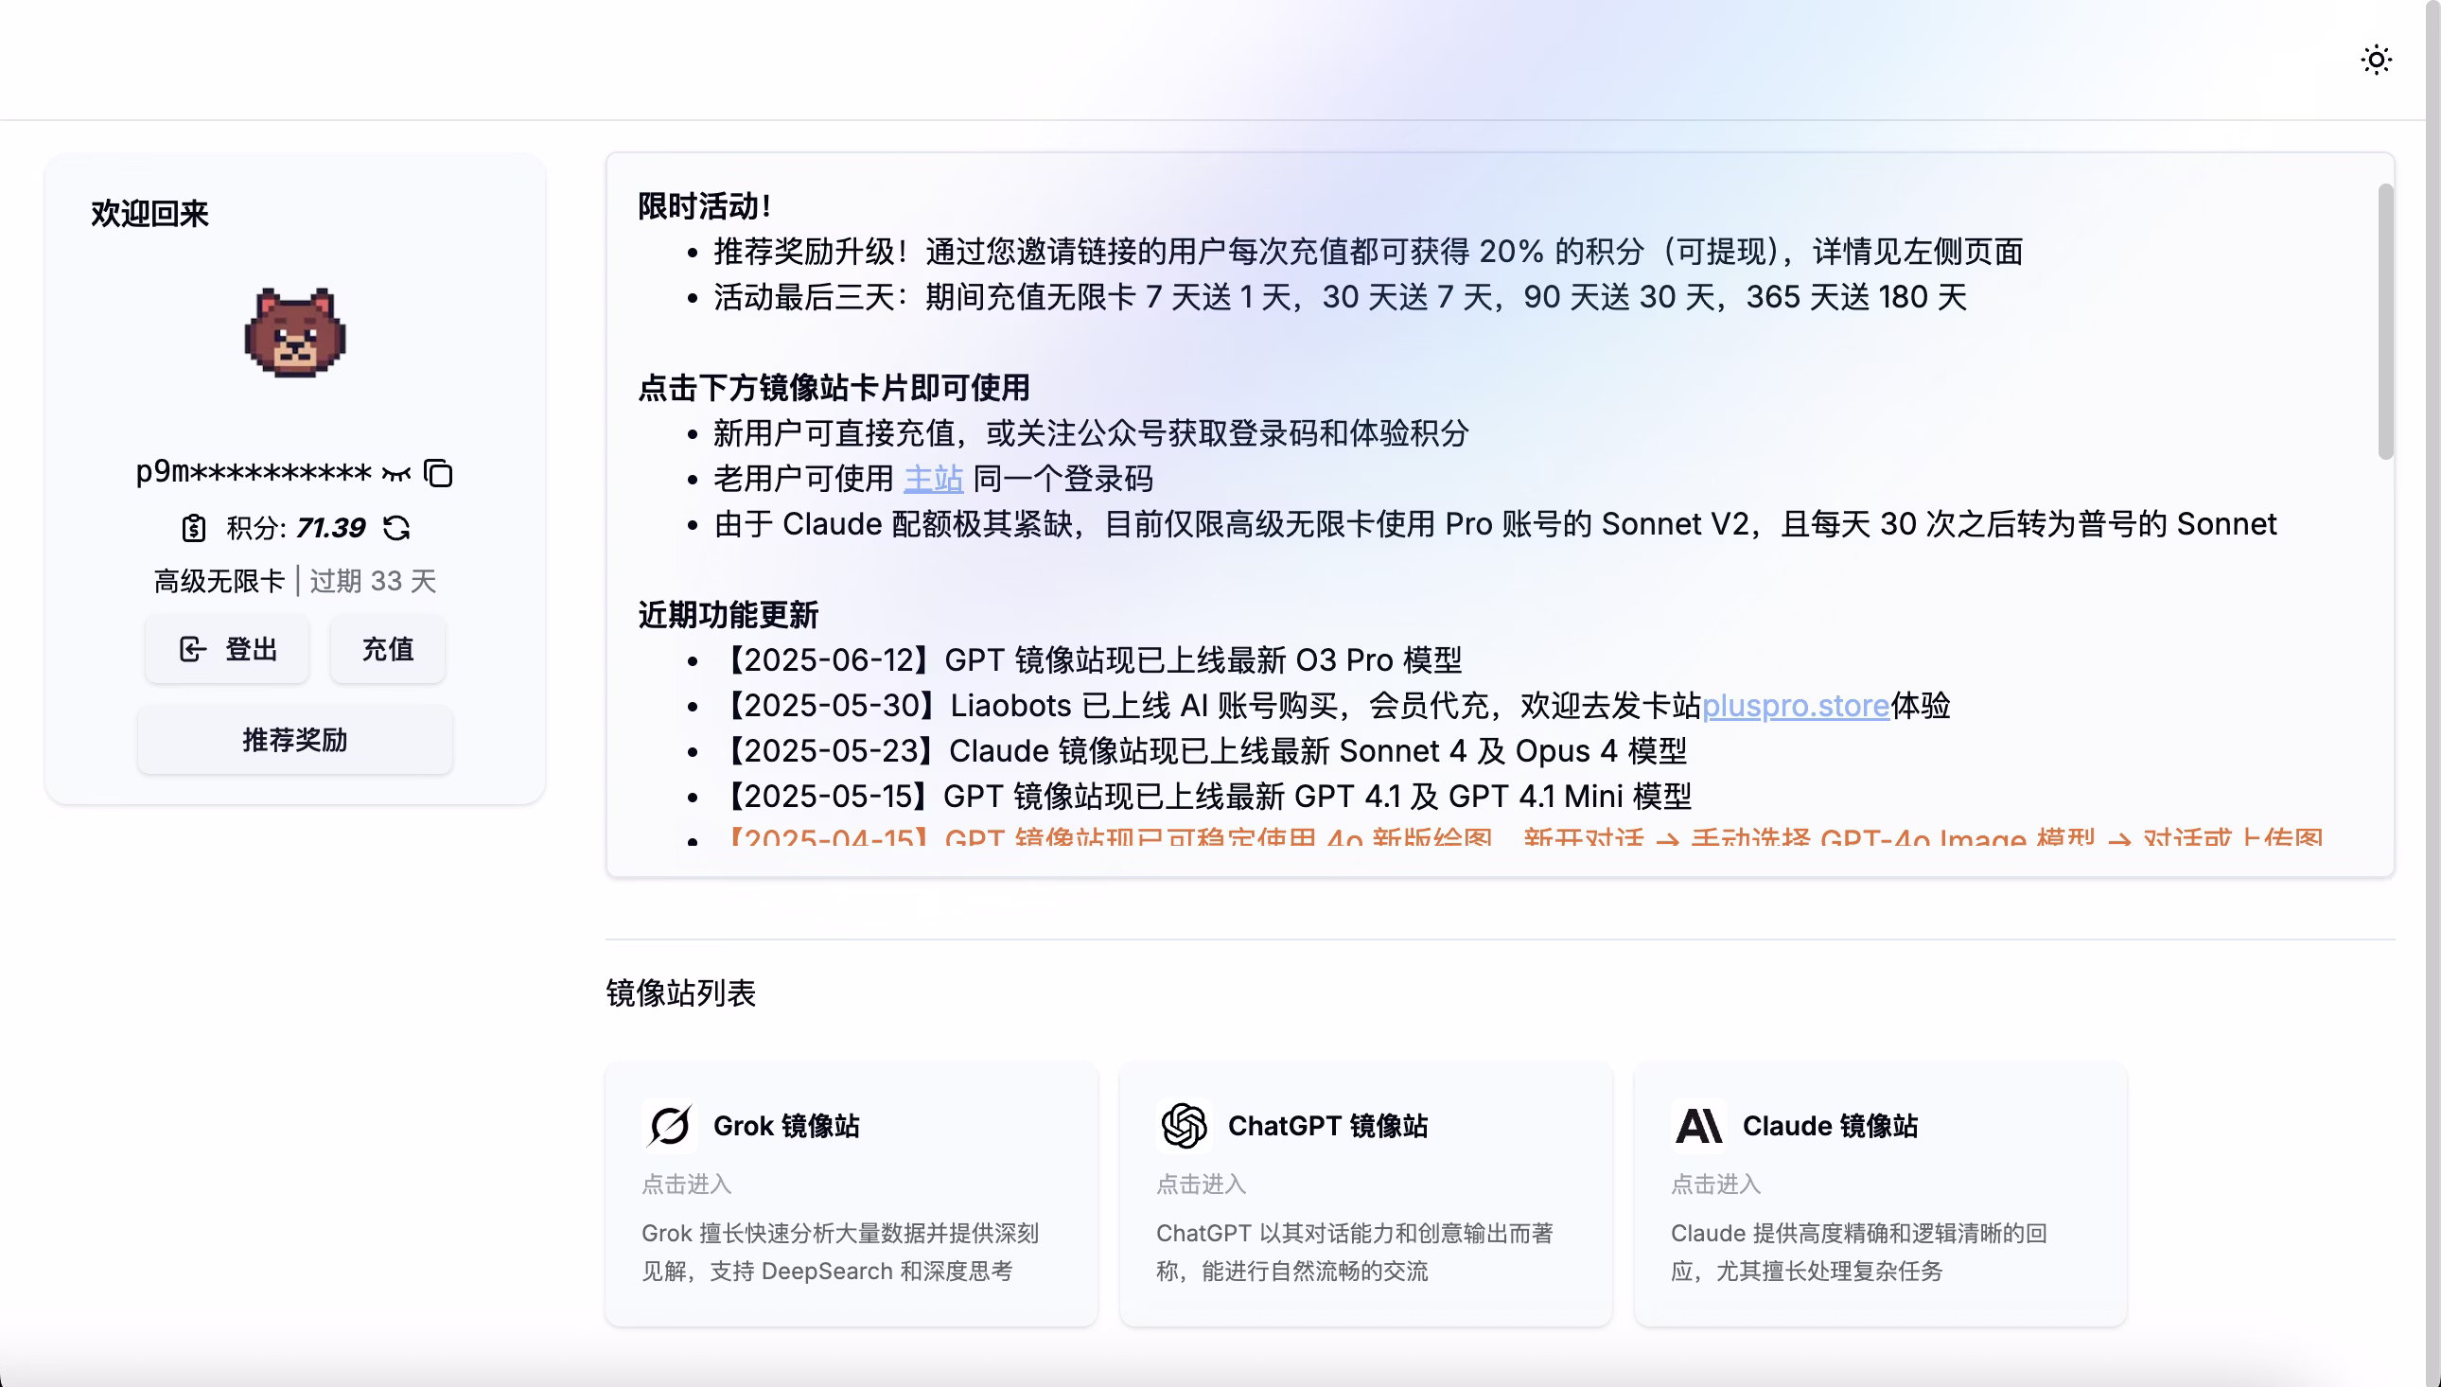Open the Grok 镜像站 card title
This screenshot has width=2441, height=1387.
786,1126
